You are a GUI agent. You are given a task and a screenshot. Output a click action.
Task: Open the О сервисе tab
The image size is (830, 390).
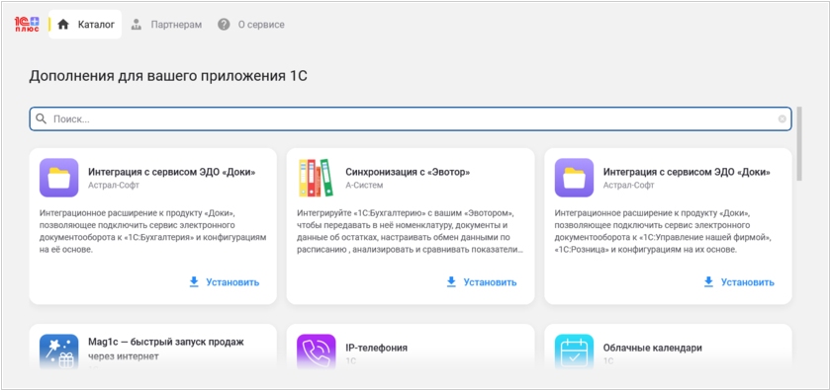tap(251, 25)
